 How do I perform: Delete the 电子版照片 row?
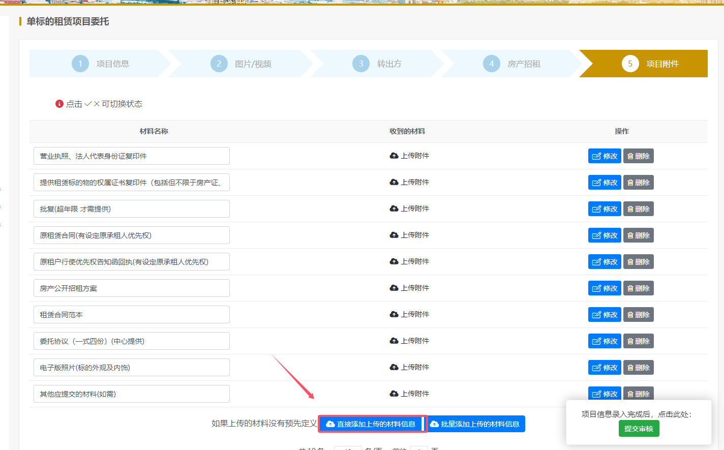[639, 368]
